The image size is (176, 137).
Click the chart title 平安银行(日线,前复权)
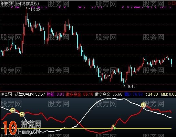coord(19,4)
